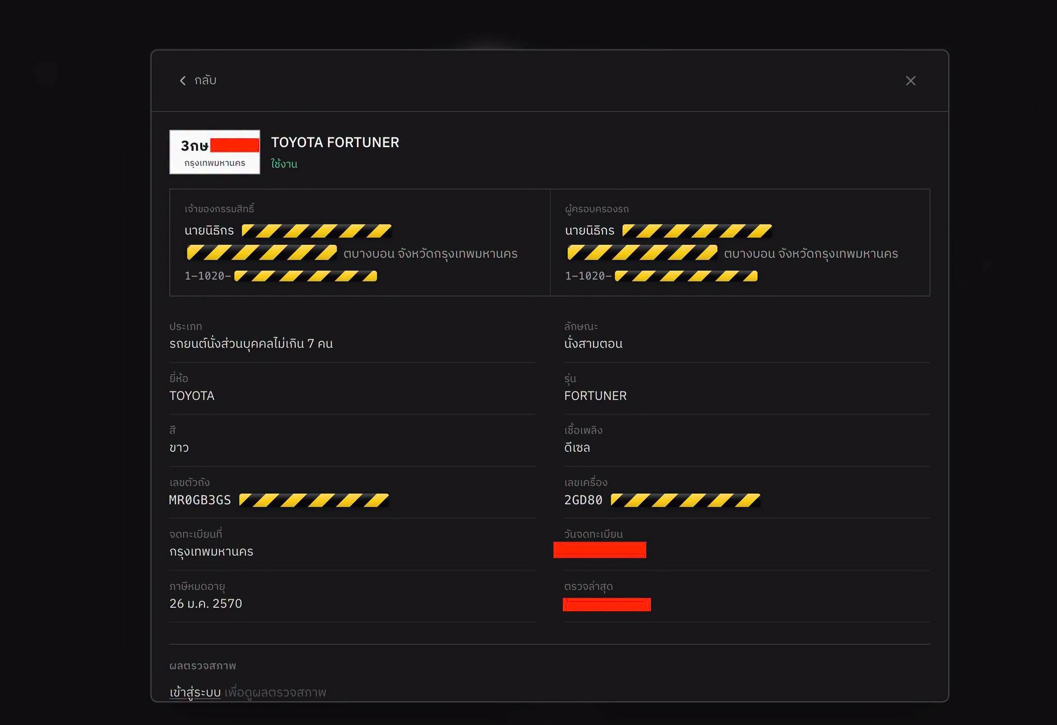Click the เข้าสู่ระบบ login link
The width and height of the screenshot is (1057, 725).
(x=195, y=692)
